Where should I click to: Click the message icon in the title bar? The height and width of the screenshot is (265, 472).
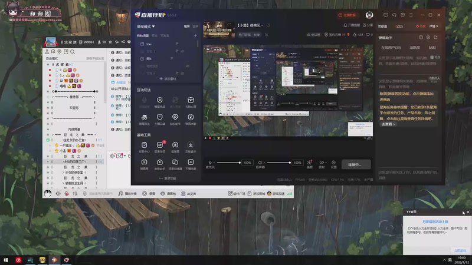[386, 15]
